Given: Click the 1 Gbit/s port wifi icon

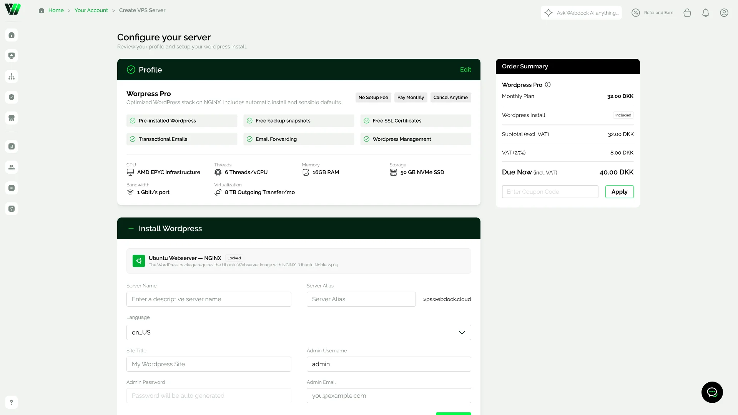Looking at the screenshot, I should pos(130,192).
